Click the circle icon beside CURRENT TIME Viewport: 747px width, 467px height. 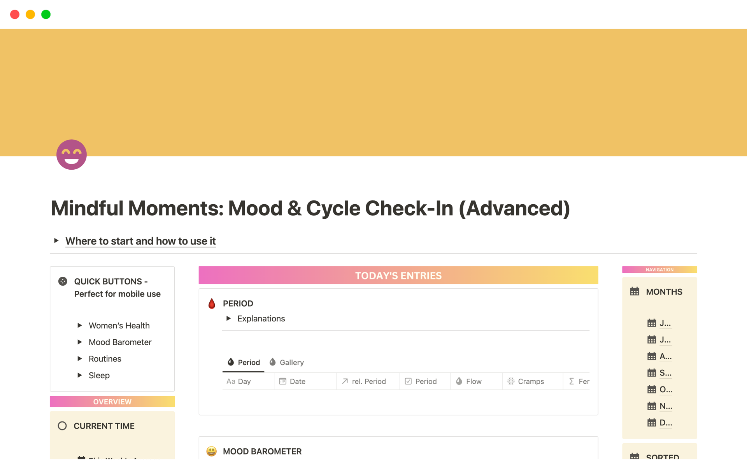click(62, 426)
